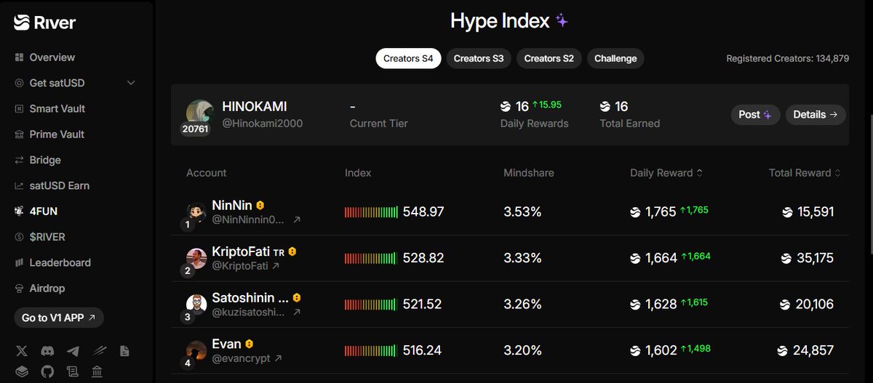Open the Discord icon in sidebar footer

tap(47, 351)
